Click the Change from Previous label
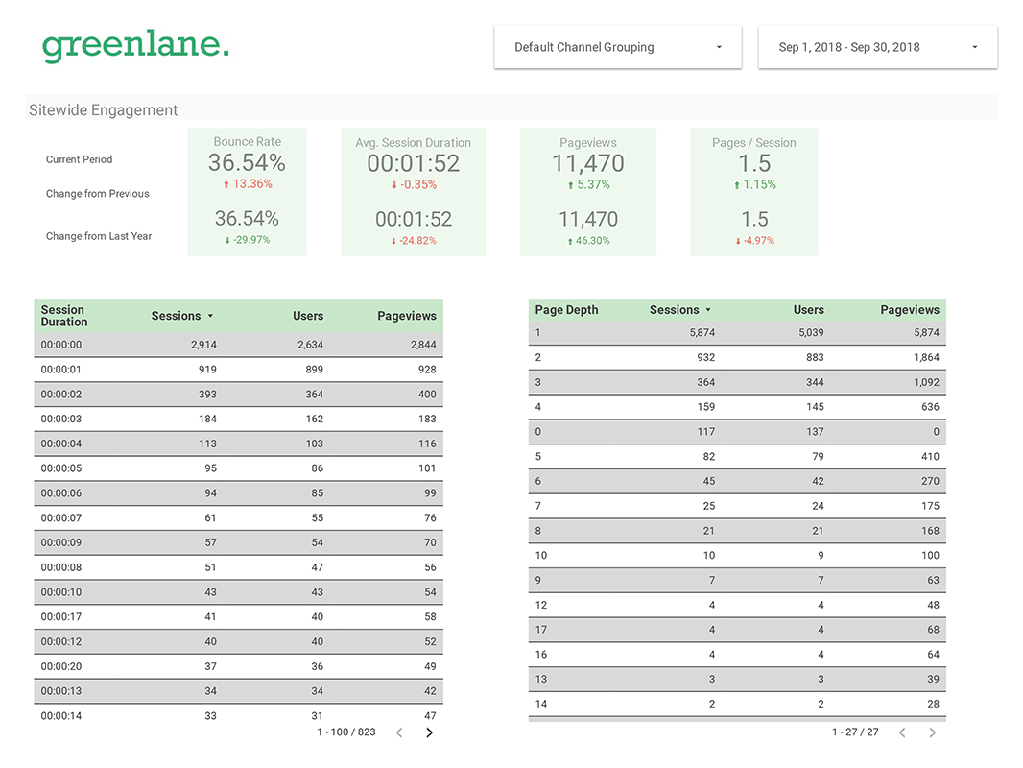Image resolution: width=1023 pixels, height=768 pixels. coord(97,193)
